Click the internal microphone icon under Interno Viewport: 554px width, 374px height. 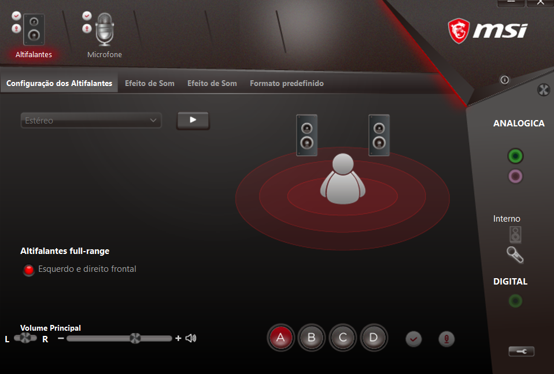click(515, 255)
